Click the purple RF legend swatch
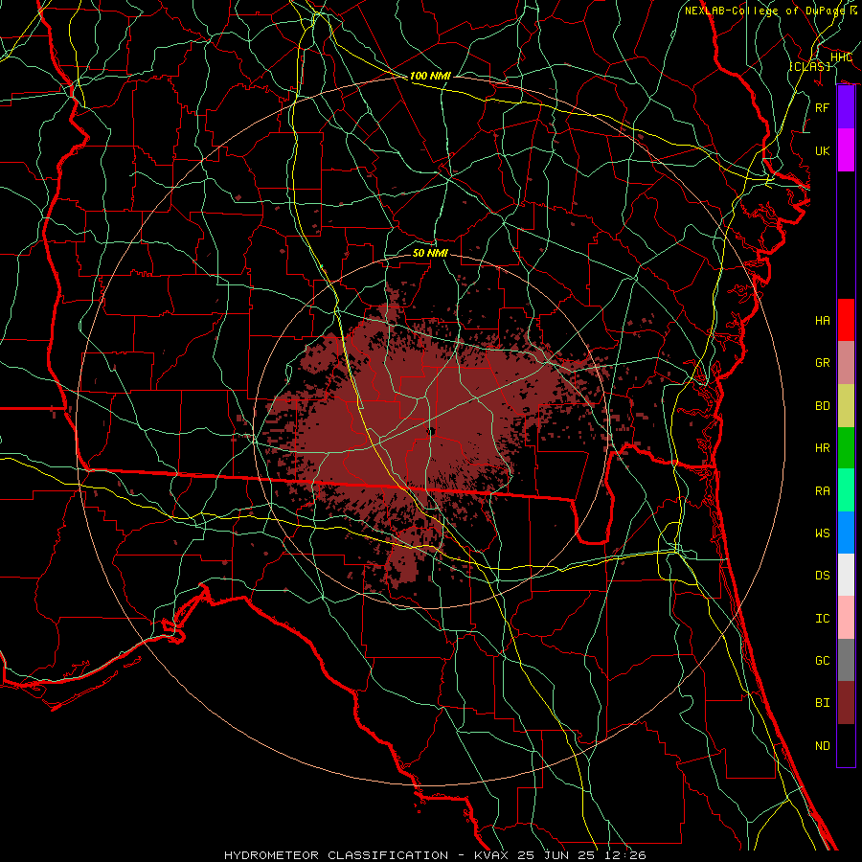Screen dimensions: 862x862 pos(846,107)
